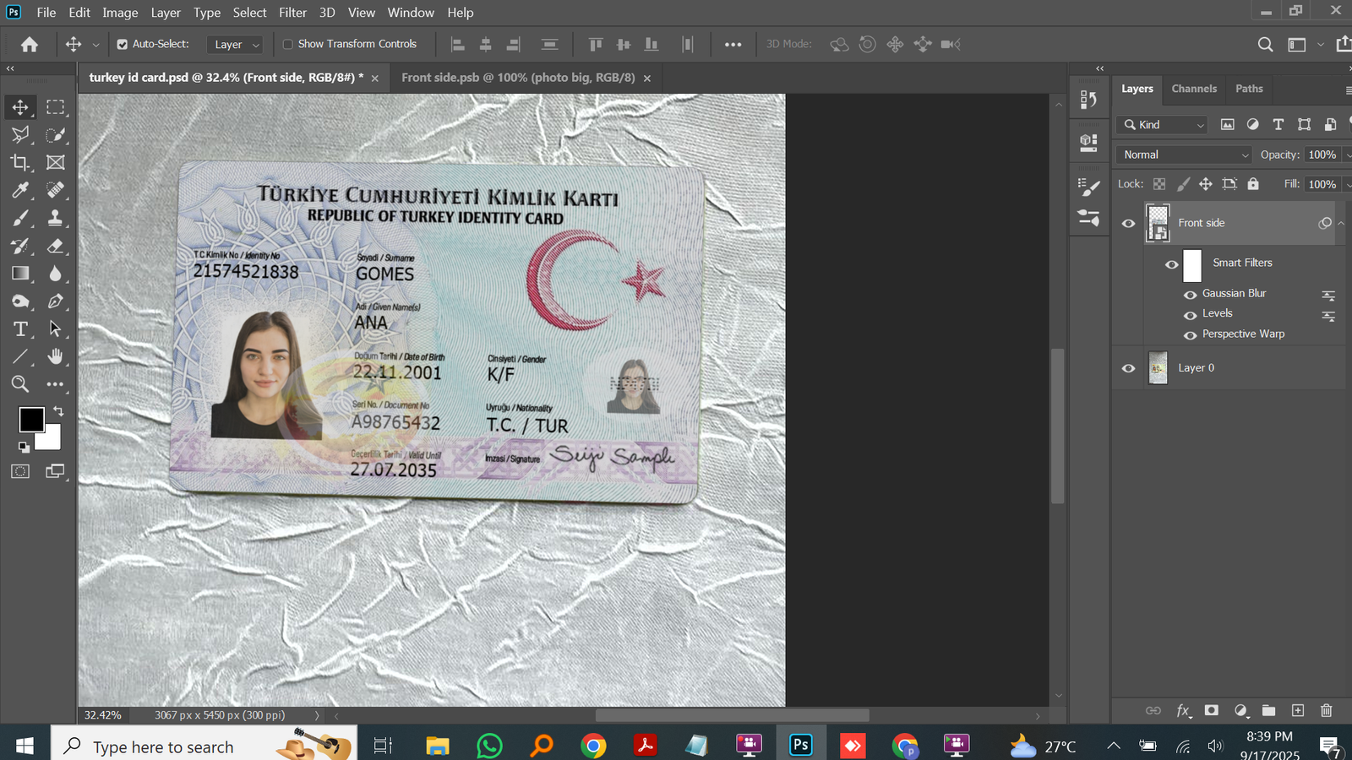1352x760 pixels.
Task: Open the Normal blend mode dropdown
Action: tap(1183, 155)
